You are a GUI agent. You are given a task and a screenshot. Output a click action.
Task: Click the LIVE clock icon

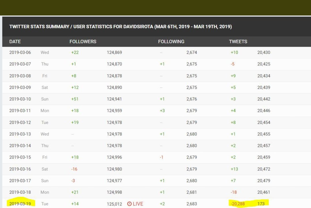[129, 204]
